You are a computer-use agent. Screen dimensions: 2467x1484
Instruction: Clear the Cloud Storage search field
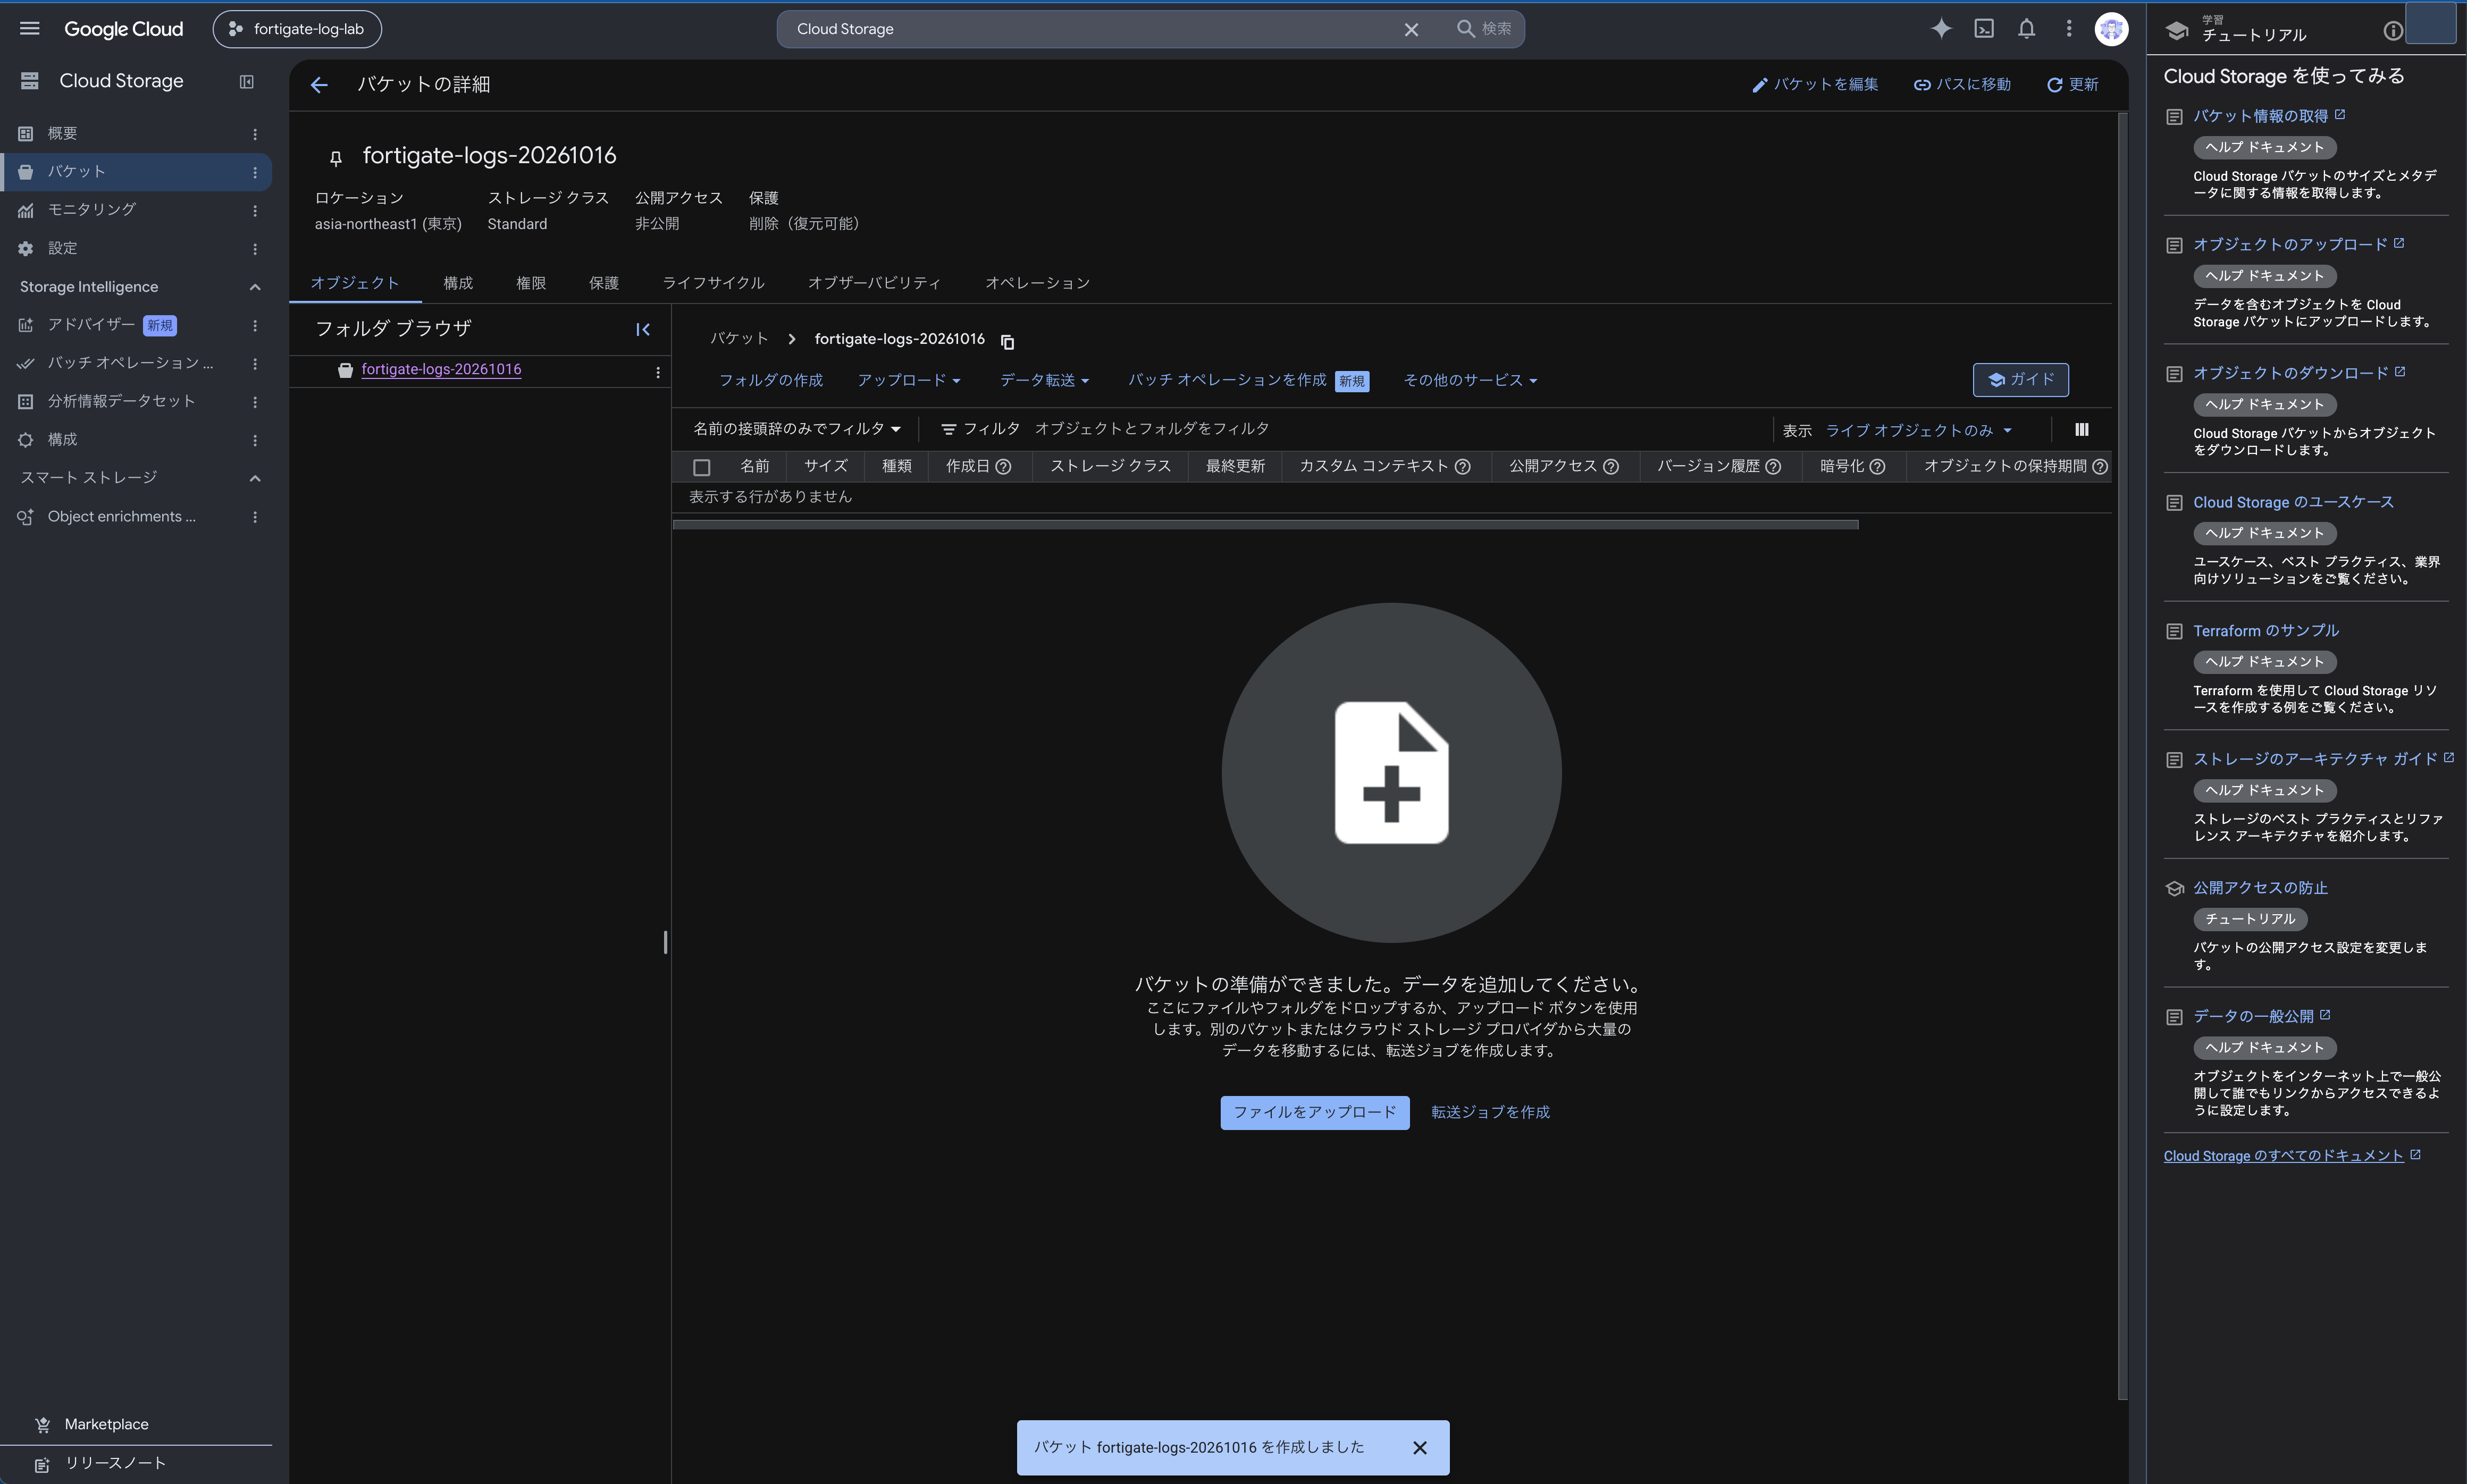(x=1411, y=30)
